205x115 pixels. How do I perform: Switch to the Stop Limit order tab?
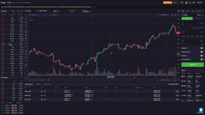click(x=198, y=11)
